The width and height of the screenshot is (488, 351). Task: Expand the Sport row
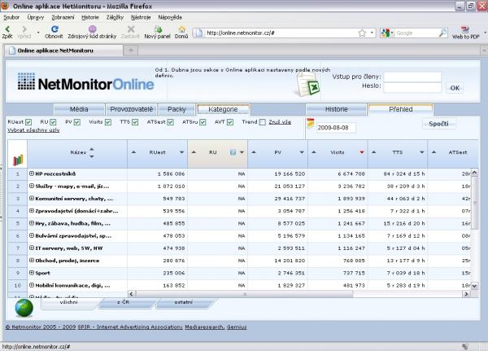pos(32,273)
